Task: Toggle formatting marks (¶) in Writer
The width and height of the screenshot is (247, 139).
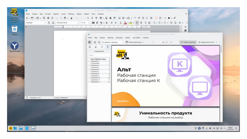Action: point(96,18)
